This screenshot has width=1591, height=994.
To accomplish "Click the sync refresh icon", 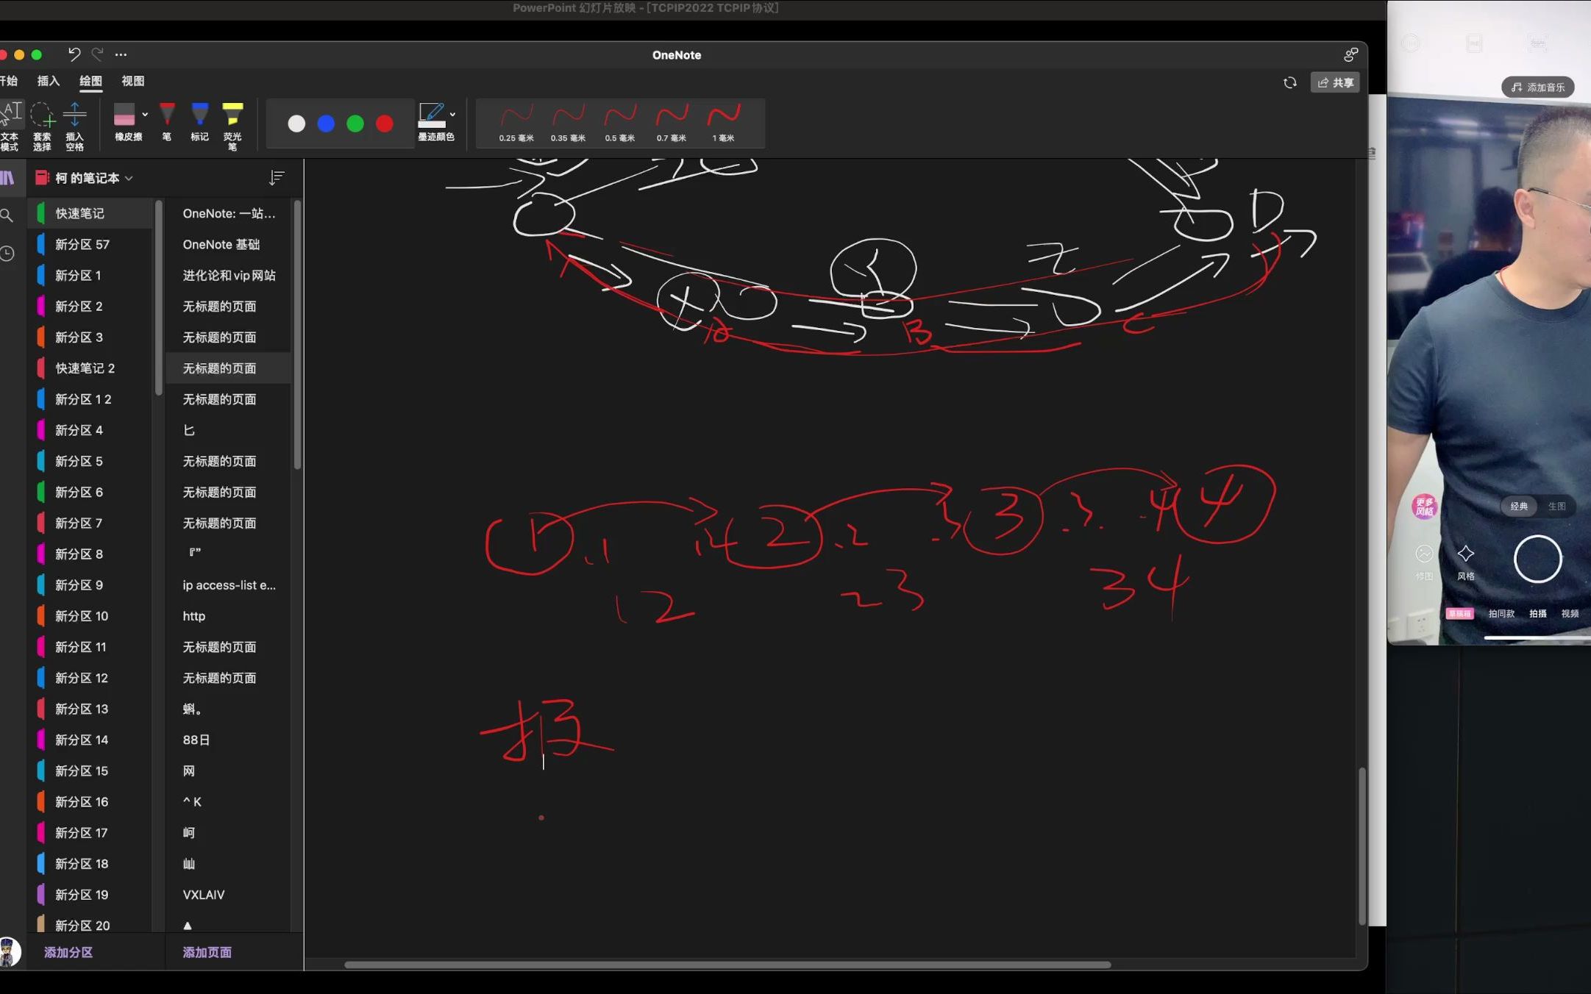I will pos(1290,82).
